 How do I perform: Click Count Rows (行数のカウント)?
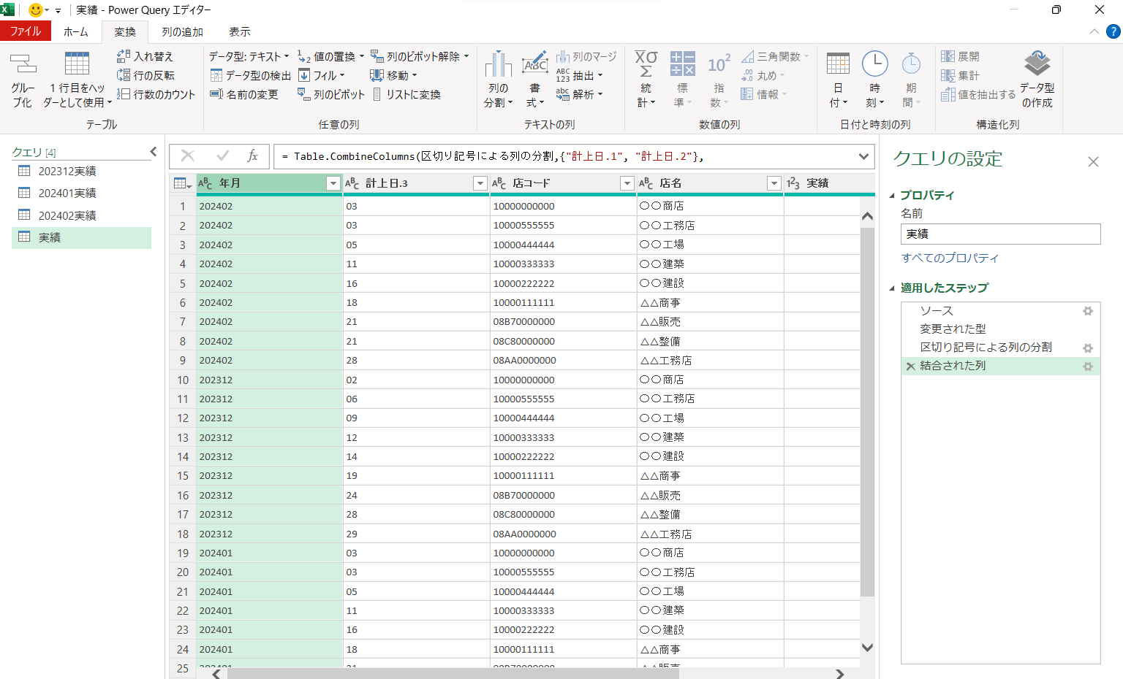tap(156, 94)
